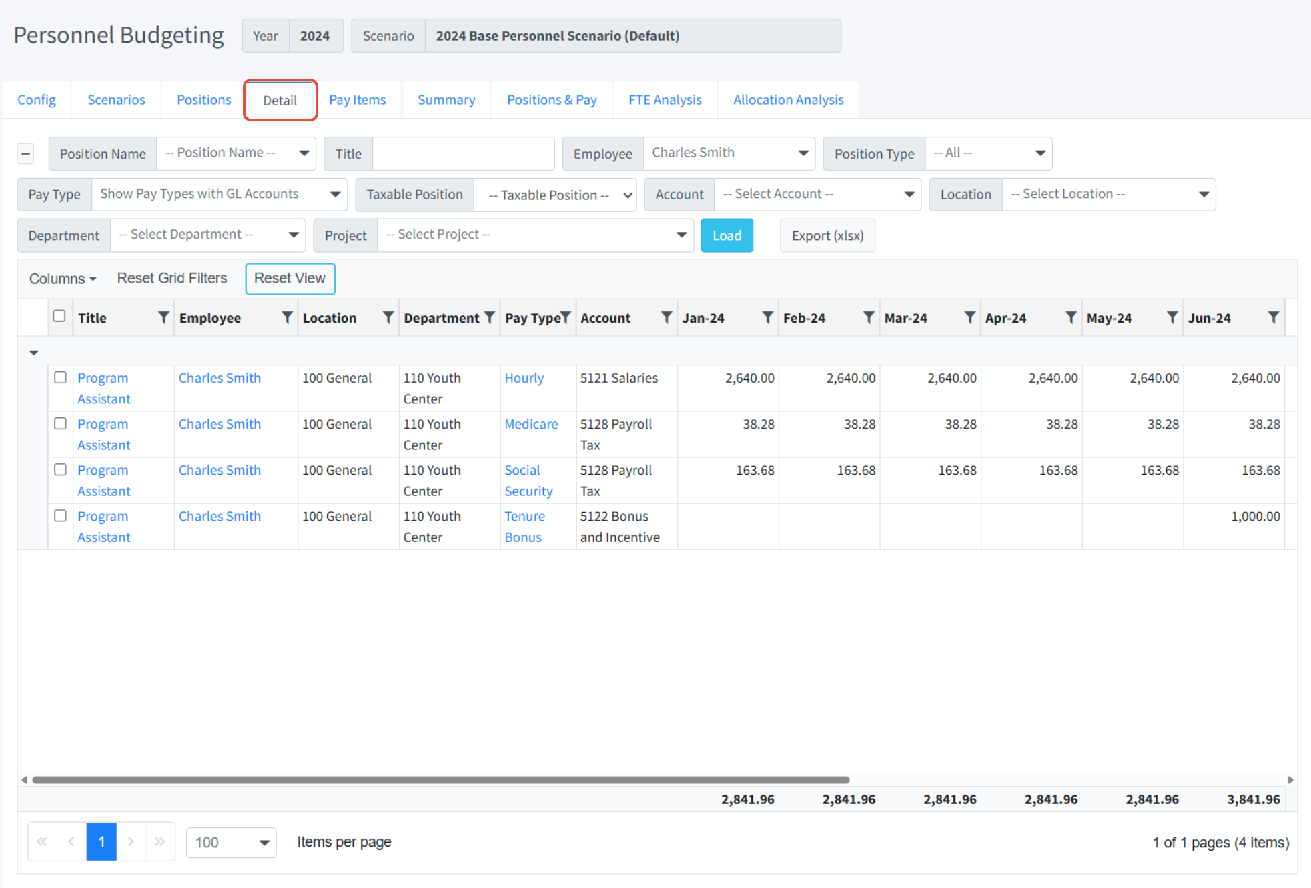Screen dimensions: 1311x888
Task: Open the FTE Analysis tab
Action: point(665,100)
